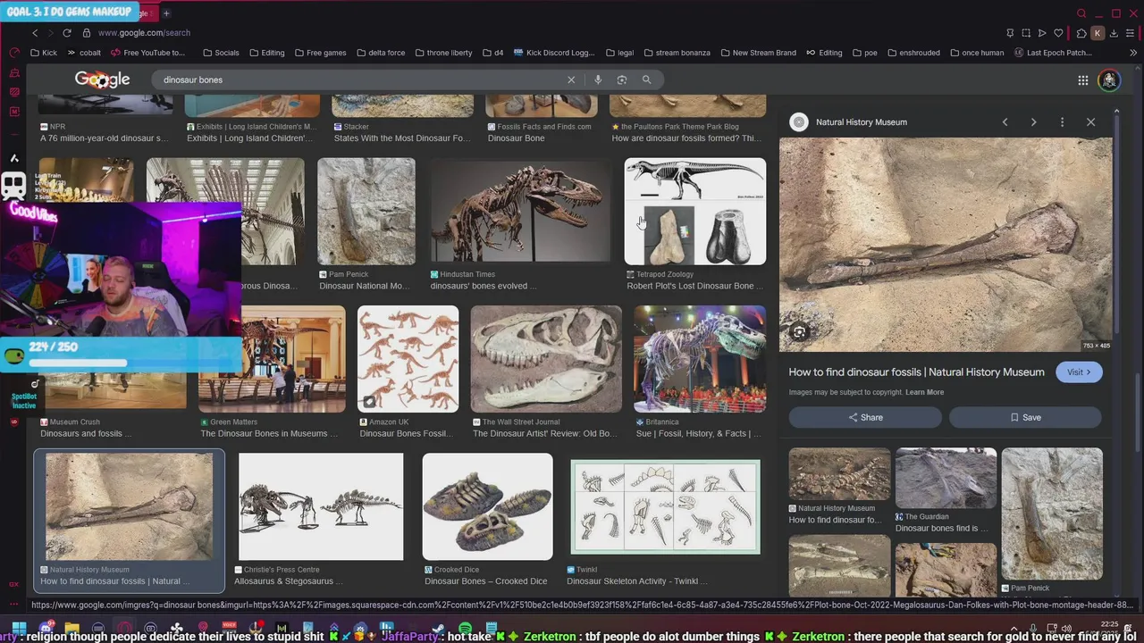Screen dimensions: 1144x643
Task: Open Free YouTube to... bookmark
Action: (x=147, y=53)
